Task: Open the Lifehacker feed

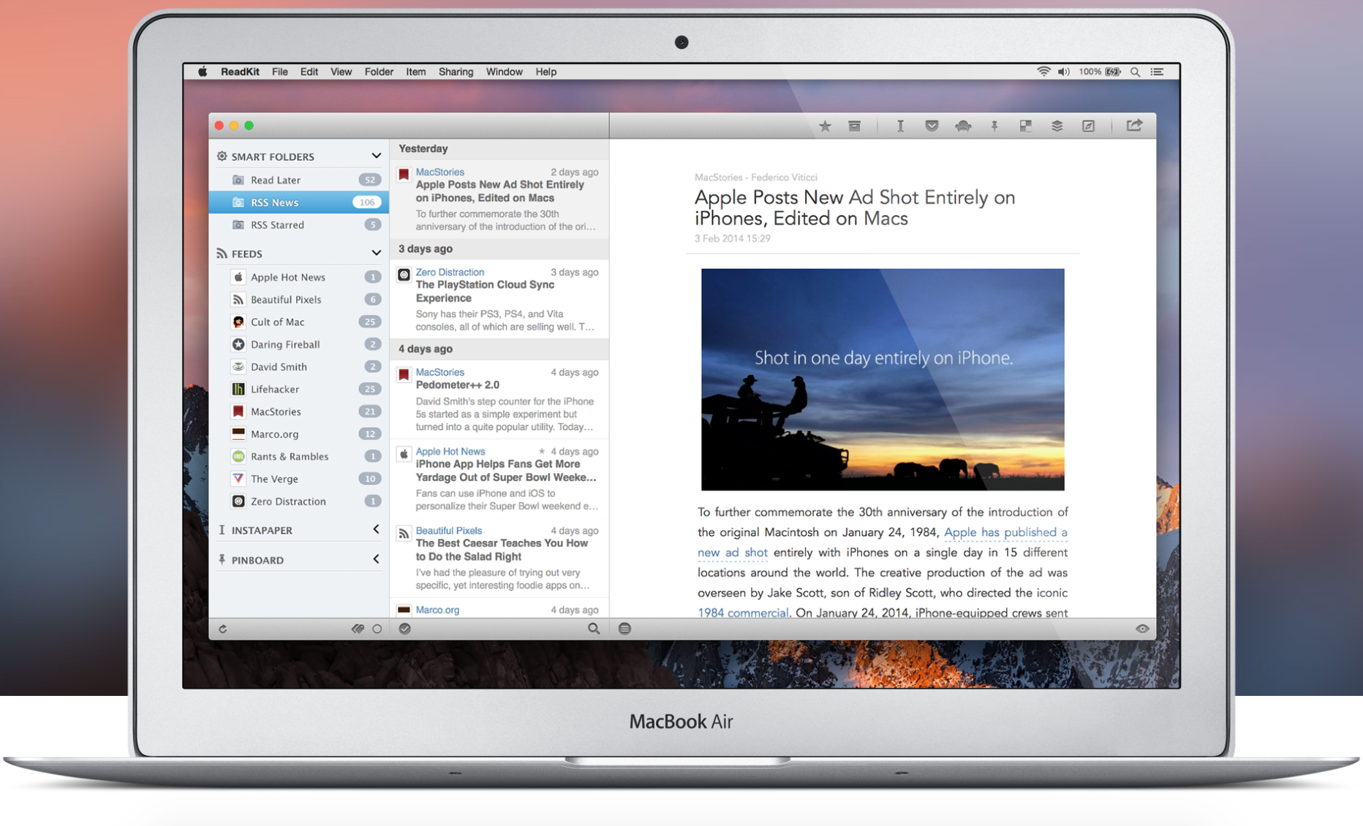Action: click(x=298, y=389)
